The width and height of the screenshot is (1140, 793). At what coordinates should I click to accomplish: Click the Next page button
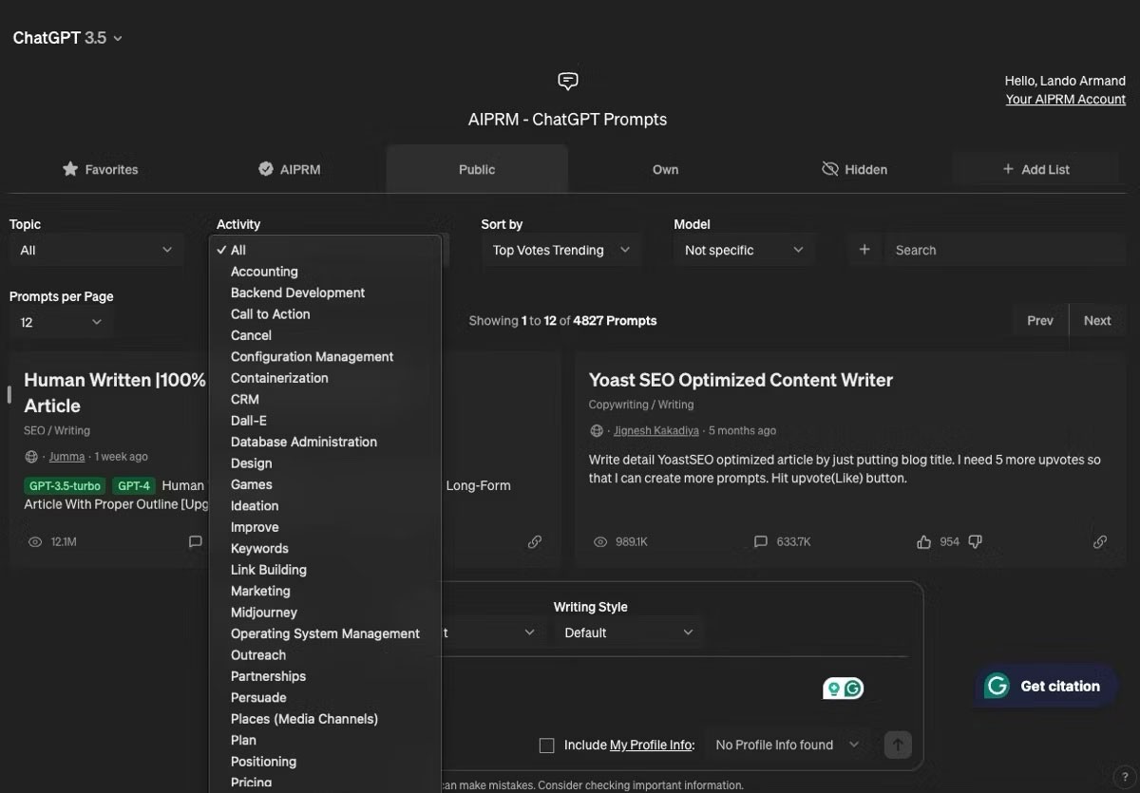[x=1096, y=320]
